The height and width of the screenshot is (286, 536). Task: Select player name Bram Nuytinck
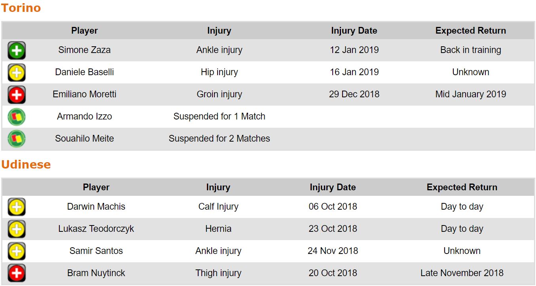96,273
